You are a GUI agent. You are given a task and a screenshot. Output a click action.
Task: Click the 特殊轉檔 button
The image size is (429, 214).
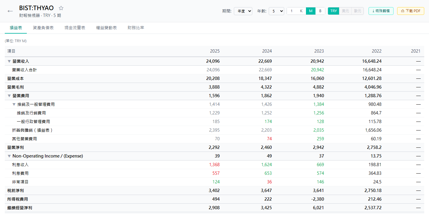[381, 11]
